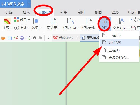Click the circled T 字体 icon

coord(17,28)
